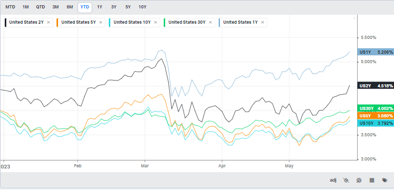Click the United States 10Y legend chip
Image resolution: width=394 pixels, height=190 pixels.
(134, 22)
